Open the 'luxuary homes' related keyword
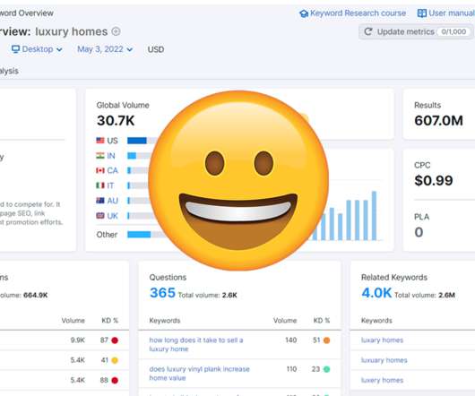Viewport: 475px width, 396px height. (x=384, y=360)
